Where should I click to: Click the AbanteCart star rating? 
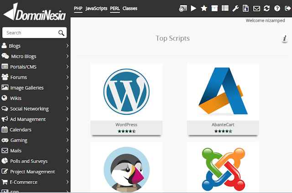pos(223,132)
